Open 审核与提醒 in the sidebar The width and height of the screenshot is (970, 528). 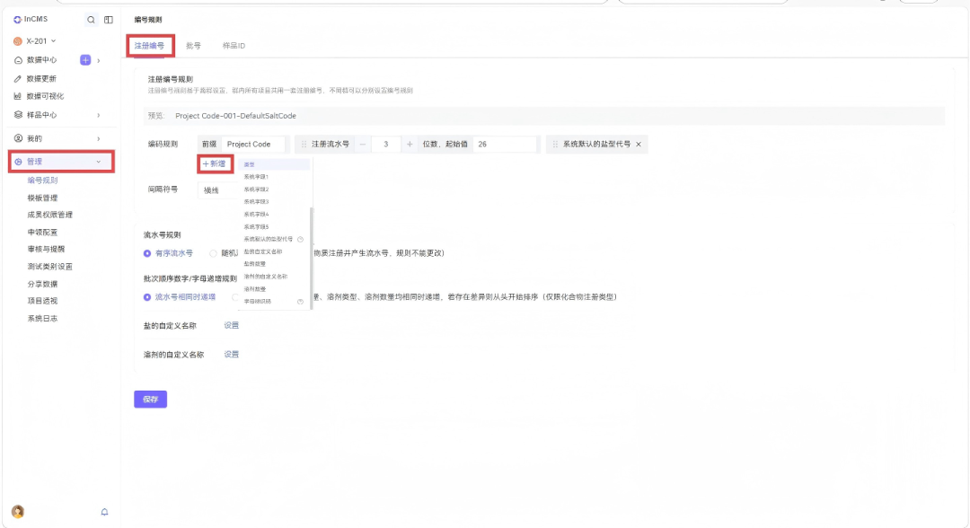point(47,249)
